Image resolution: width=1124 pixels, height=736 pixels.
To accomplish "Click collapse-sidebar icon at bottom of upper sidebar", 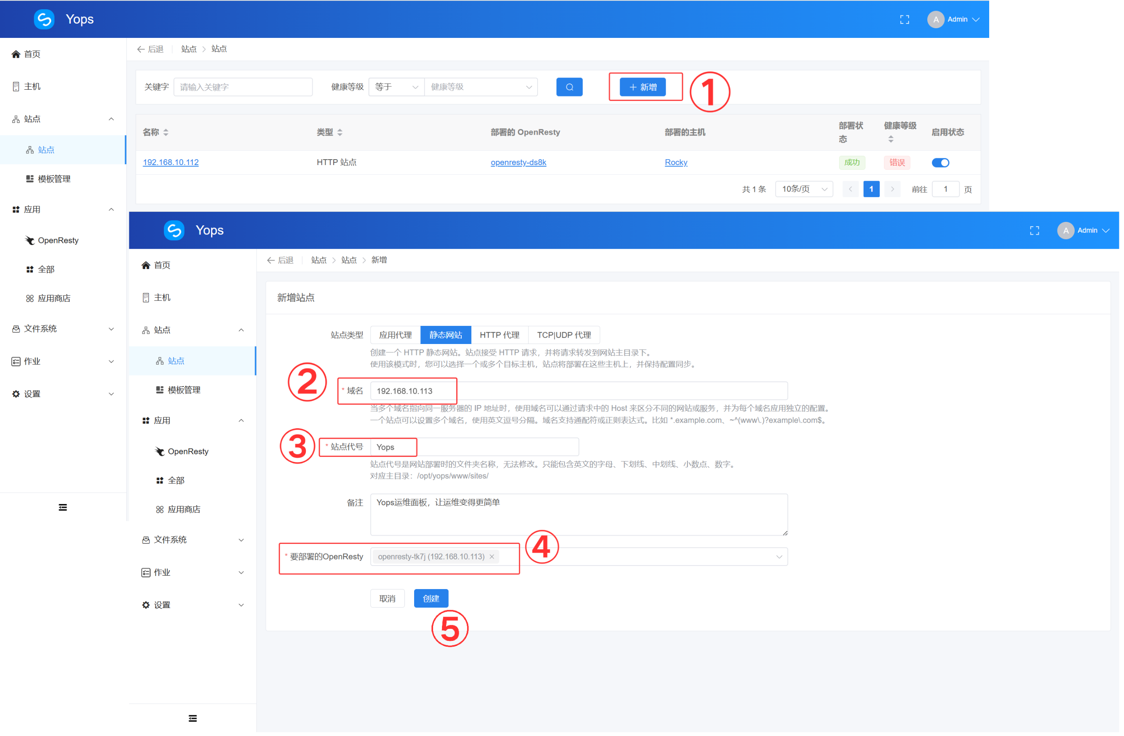I will pos(63,507).
